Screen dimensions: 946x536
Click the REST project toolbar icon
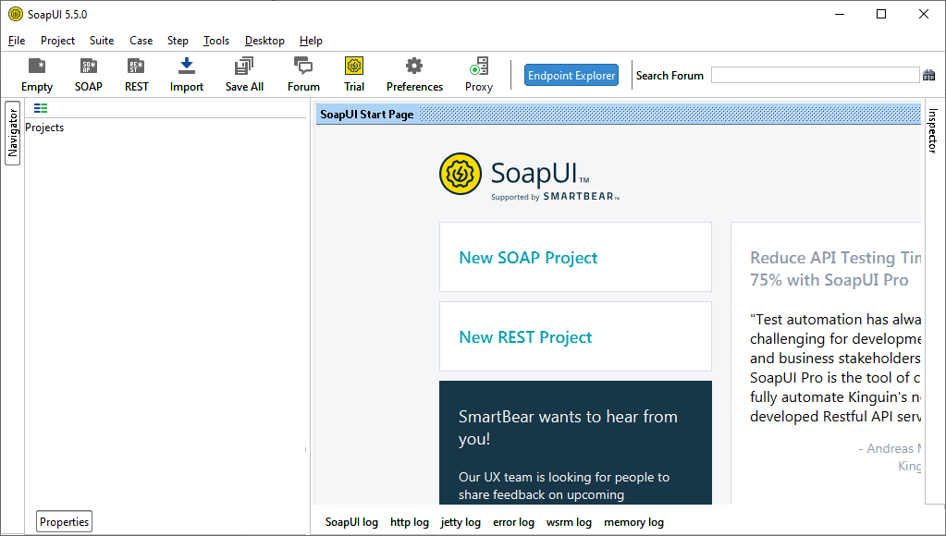click(x=136, y=74)
